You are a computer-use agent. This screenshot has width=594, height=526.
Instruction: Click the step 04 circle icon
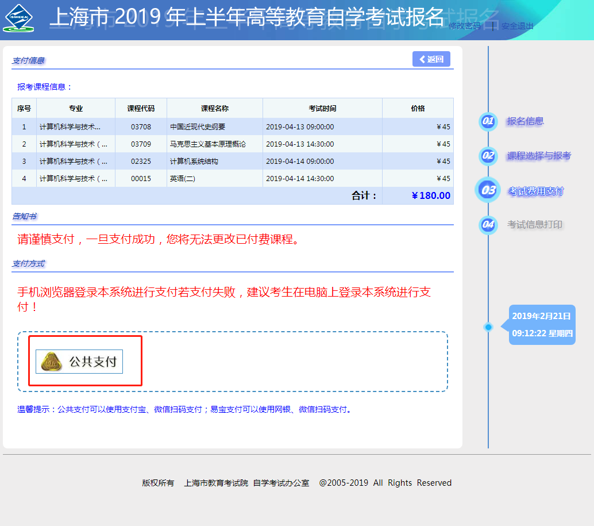pos(488,225)
